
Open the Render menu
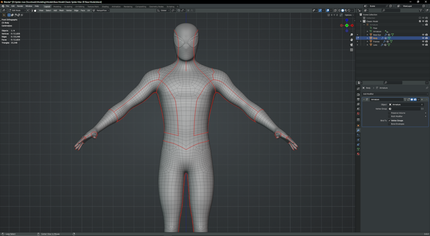coord(20,6)
